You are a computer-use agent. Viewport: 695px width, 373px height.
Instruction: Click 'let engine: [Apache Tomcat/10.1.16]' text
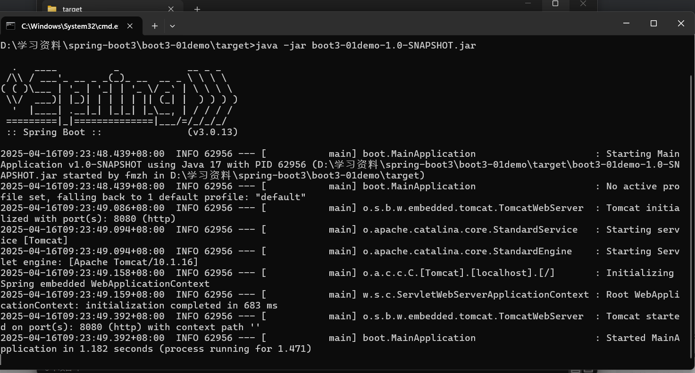coord(100,262)
